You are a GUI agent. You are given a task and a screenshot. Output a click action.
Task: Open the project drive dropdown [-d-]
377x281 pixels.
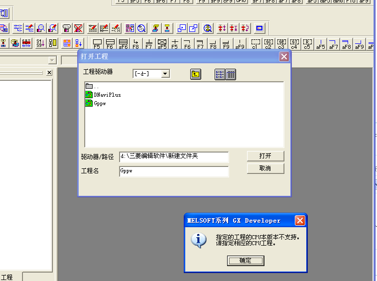point(165,74)
